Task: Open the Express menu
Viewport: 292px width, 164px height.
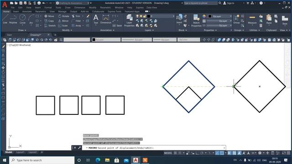Action: [140, 8]
